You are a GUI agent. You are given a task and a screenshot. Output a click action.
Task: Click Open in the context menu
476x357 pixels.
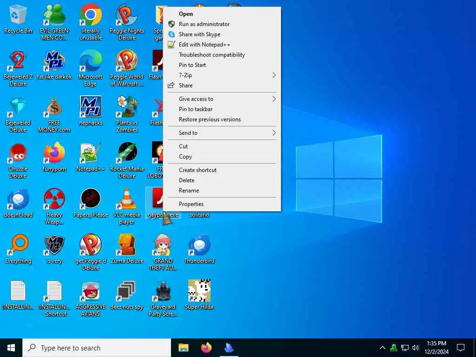pyautogui.click(x=222, y=13)
